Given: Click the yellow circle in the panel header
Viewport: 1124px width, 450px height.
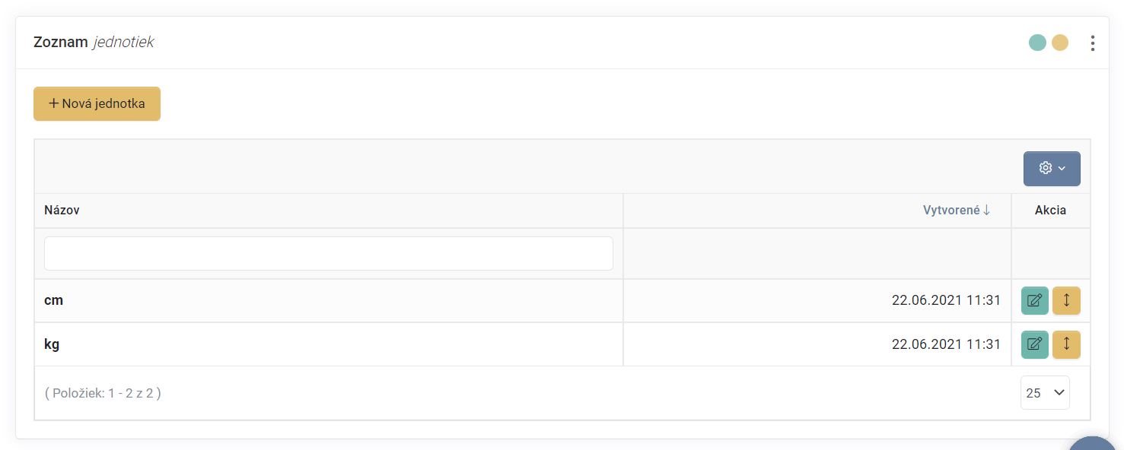Looking at the screenshot, I should pyautogui.click(x=1060, y=43).
